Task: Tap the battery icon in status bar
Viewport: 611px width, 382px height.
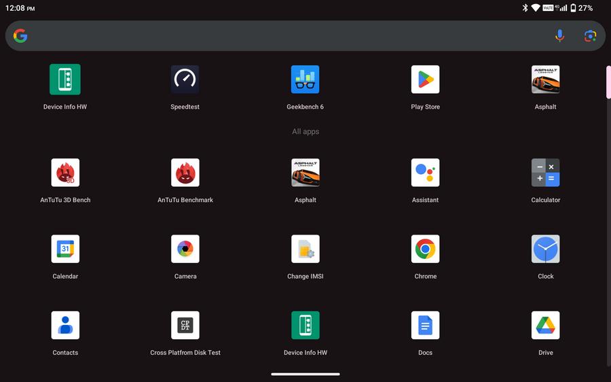Action: 573,7
